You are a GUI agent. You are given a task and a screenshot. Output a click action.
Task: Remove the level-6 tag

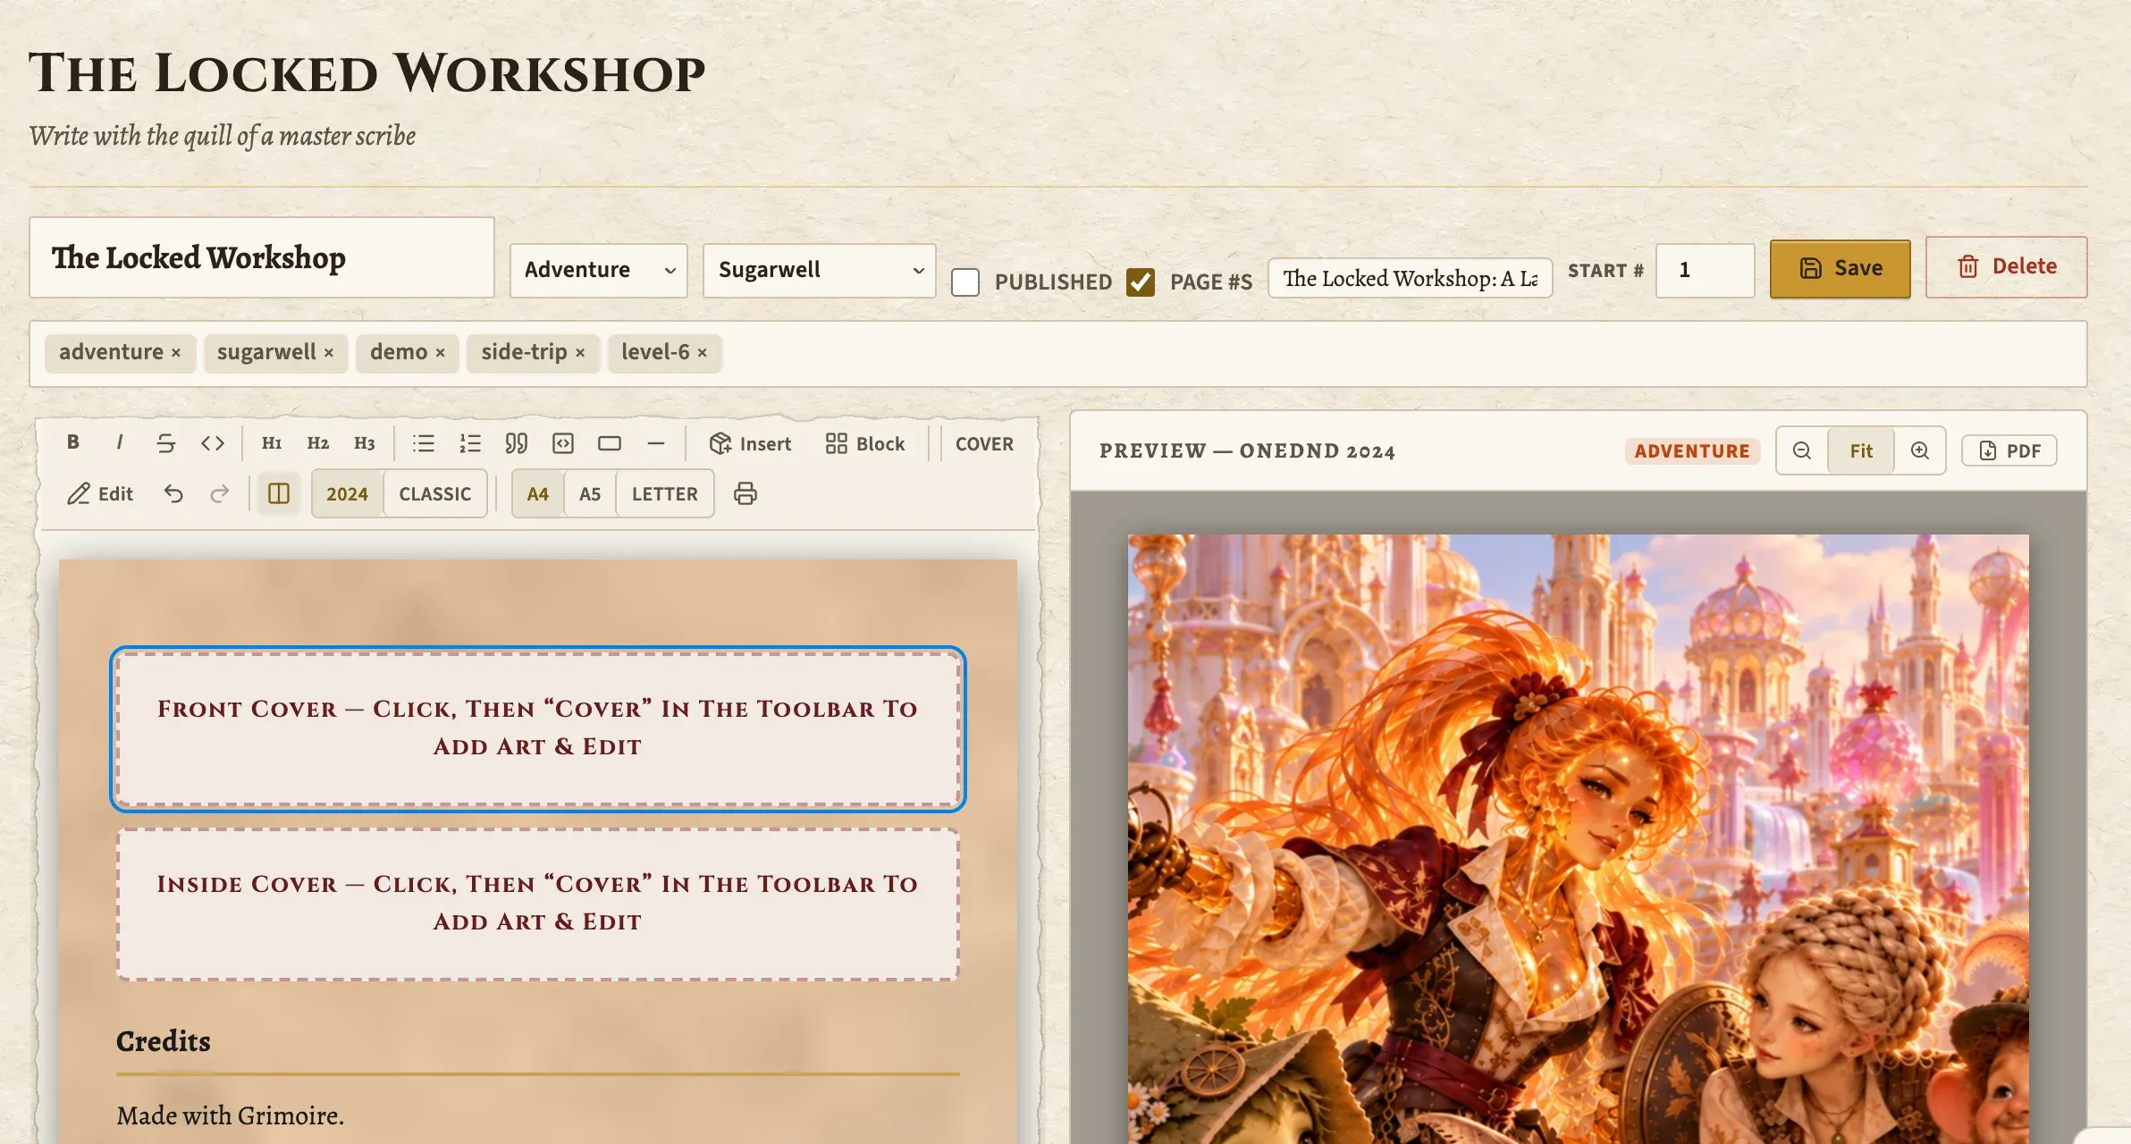click(703, 353)
